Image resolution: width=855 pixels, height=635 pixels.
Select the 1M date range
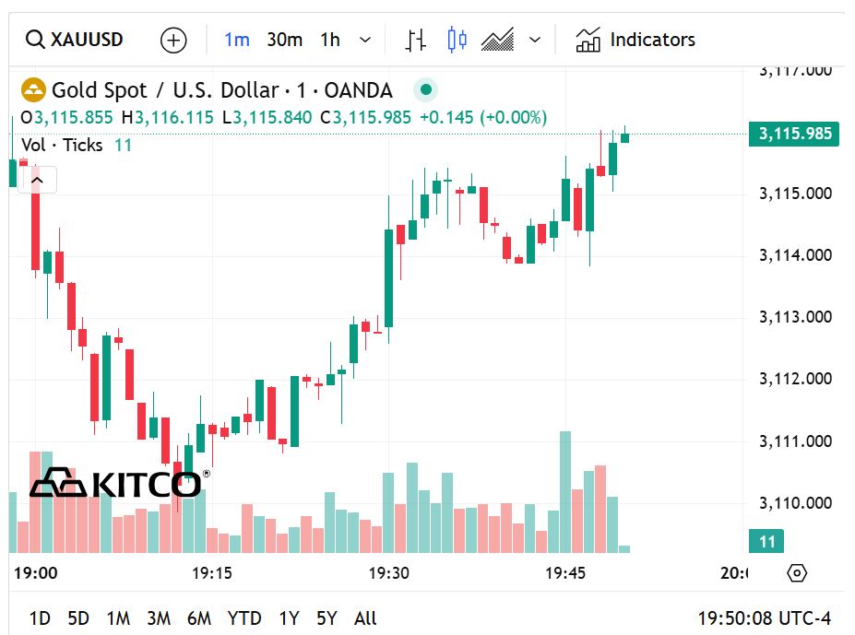[x=118, y=618]
